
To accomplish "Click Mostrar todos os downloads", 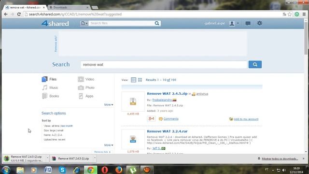I will tap(280, 159).
